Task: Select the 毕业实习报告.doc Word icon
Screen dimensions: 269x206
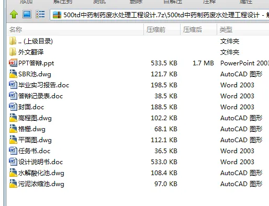Action: point(13,85)
